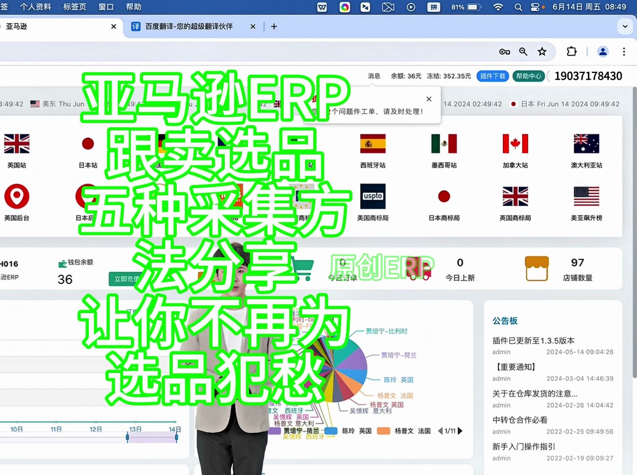The height and width of the screenshot is (475, 637).
Task: Bookmark this page with the star icon
Action: tap(542, 52)
